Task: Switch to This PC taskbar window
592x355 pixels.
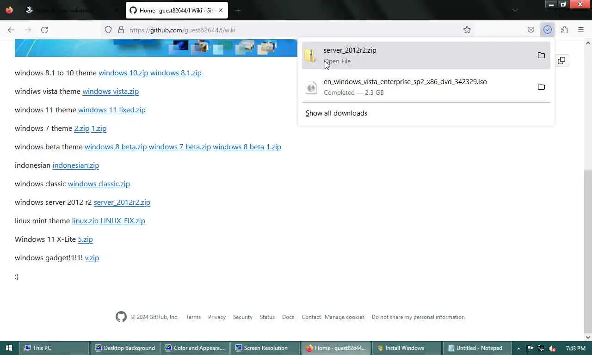Action: [54, 348]
